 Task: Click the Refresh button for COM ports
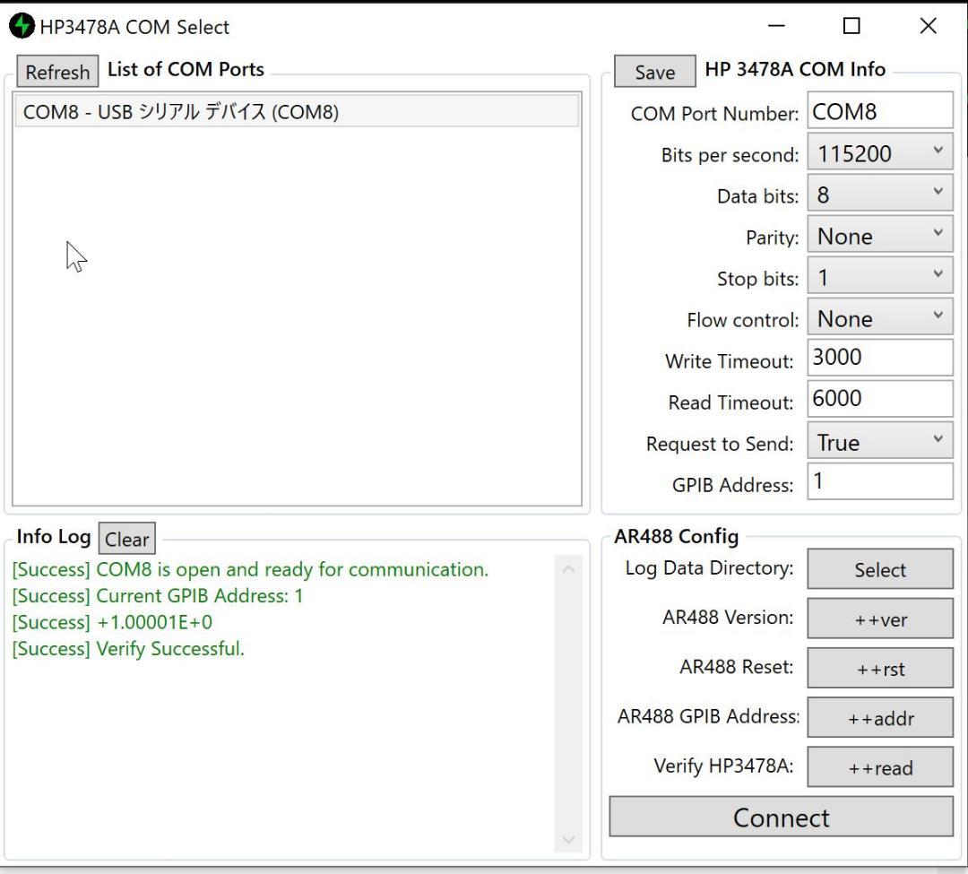[57, 72]
